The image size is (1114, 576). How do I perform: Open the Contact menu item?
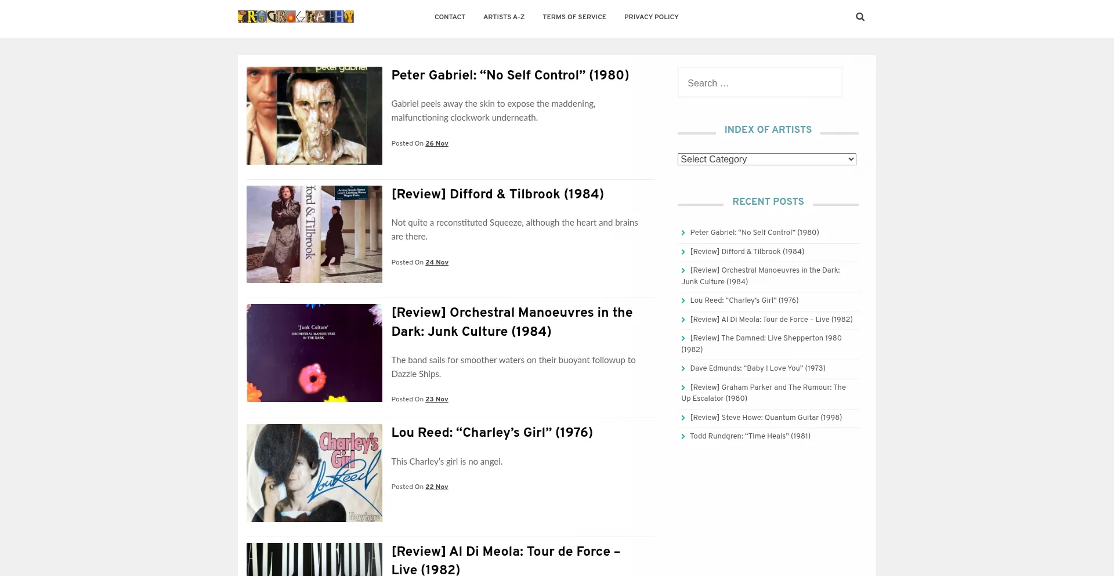click(450, 17)
